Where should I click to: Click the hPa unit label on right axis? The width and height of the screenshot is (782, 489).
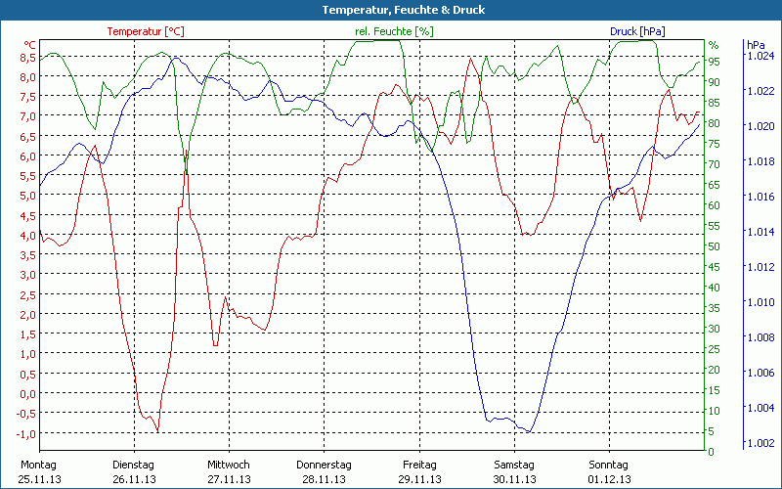click(756, 45)
